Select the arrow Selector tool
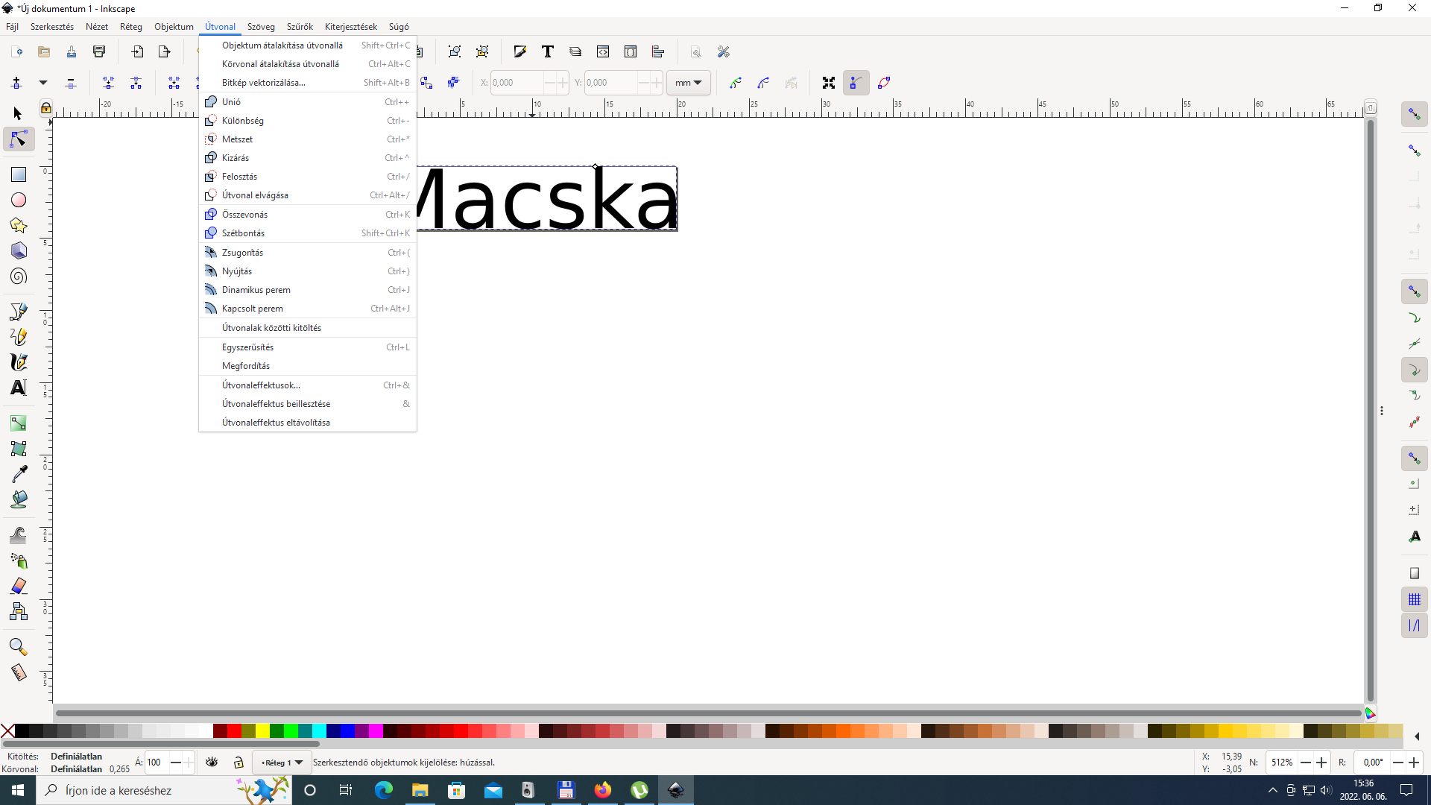This screenshot has height=805, width=1431. (x=19, y=113)
